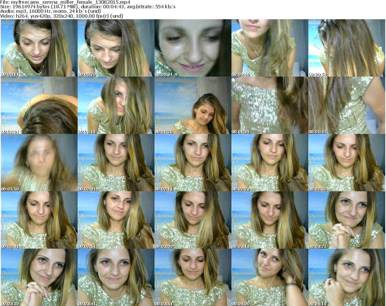The height and width of the screenshot is (306, 386).
Task: Select the frame thumbnail stamped 00:03:11
Action: pos(270,220)
